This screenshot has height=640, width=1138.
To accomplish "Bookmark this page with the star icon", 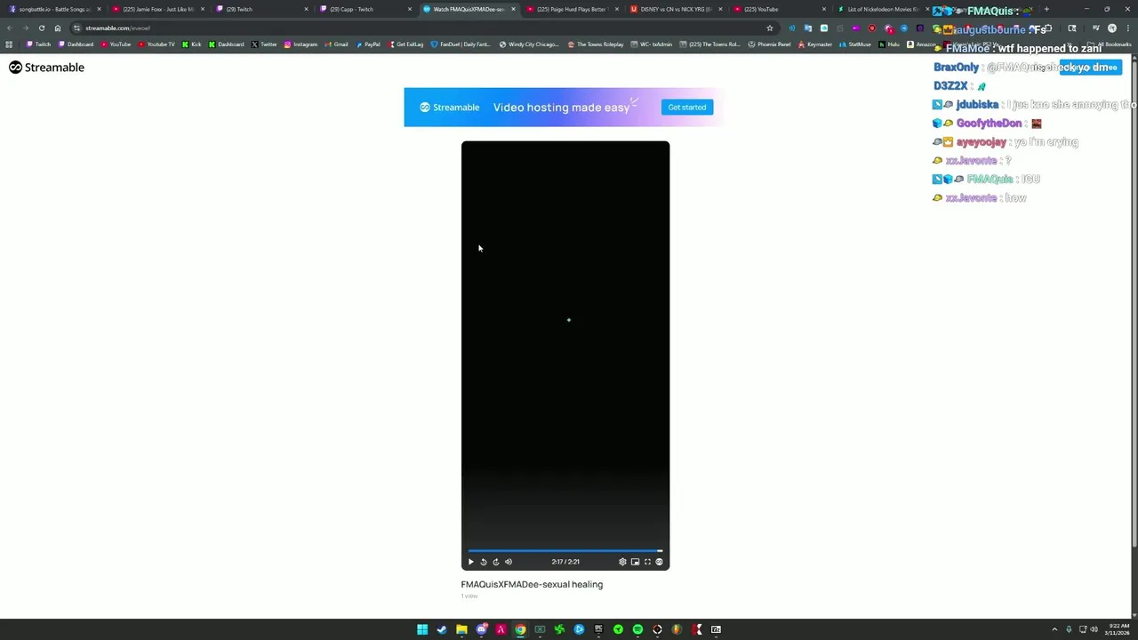I will pos(770,28).
